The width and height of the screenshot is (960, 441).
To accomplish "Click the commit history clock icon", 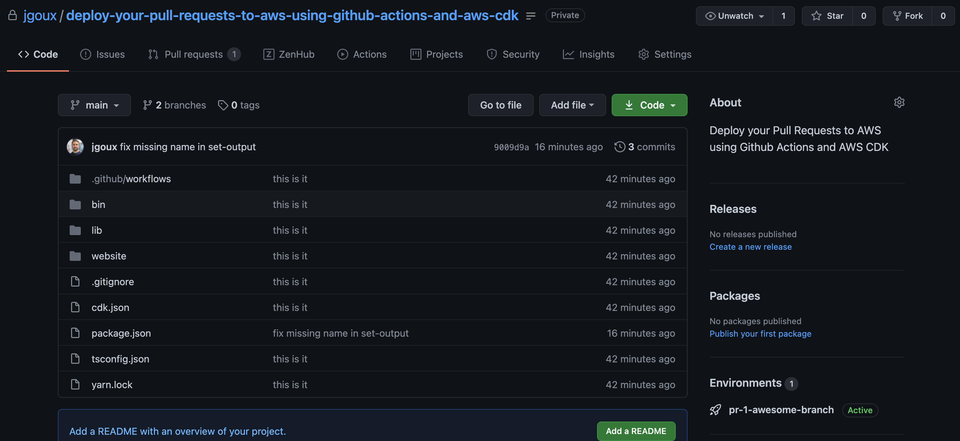I will coord(619,147).
